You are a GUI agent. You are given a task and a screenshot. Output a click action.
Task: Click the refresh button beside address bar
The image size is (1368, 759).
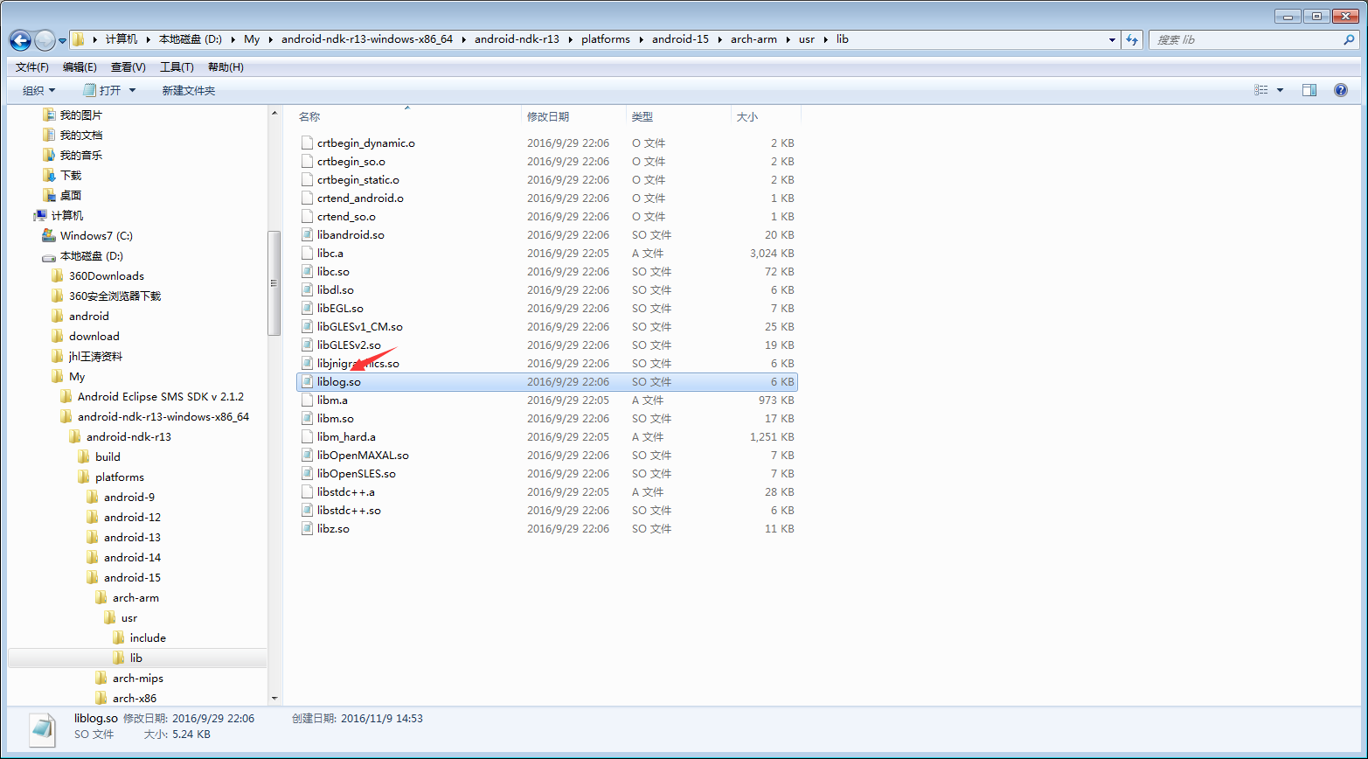pos(1133,39)
